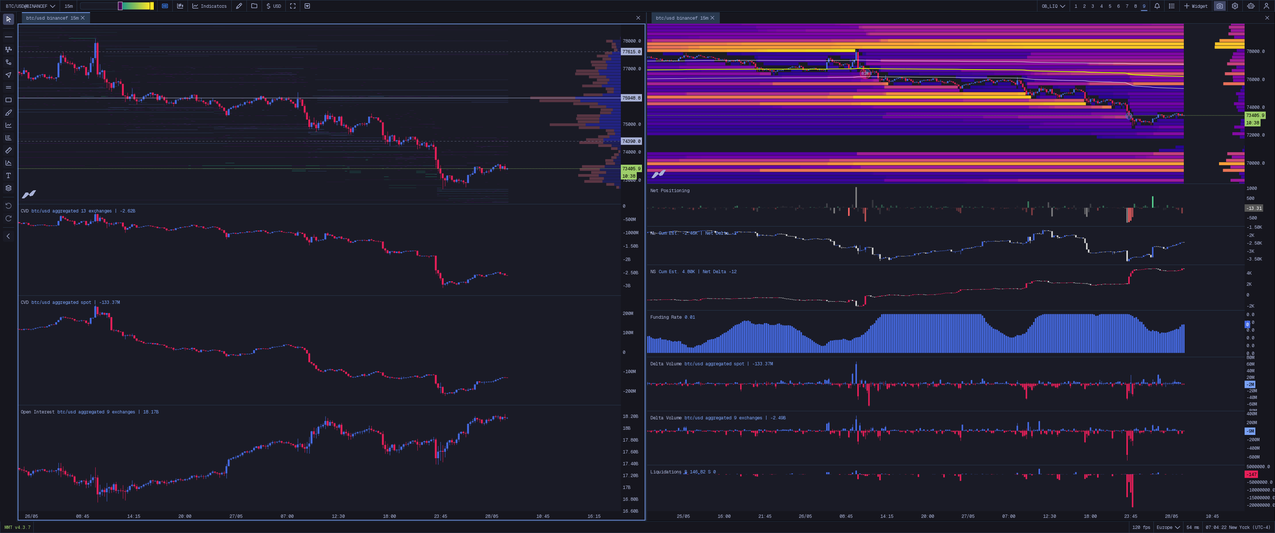
Task: Choose the two-point connector tool
Action: 9,62
